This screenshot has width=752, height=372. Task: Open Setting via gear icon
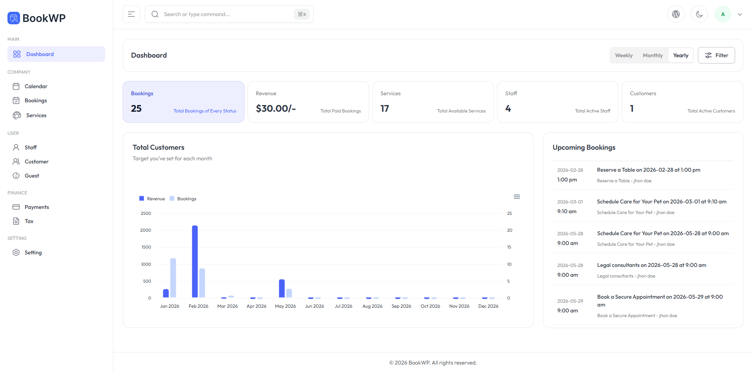[x=16, y=252]
